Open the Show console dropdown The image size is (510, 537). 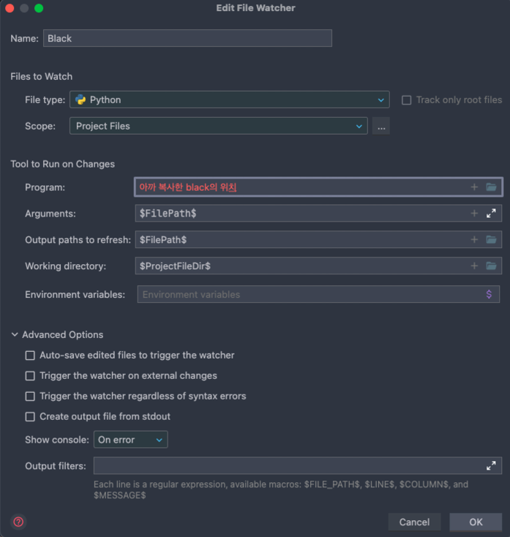coord(130,440)
